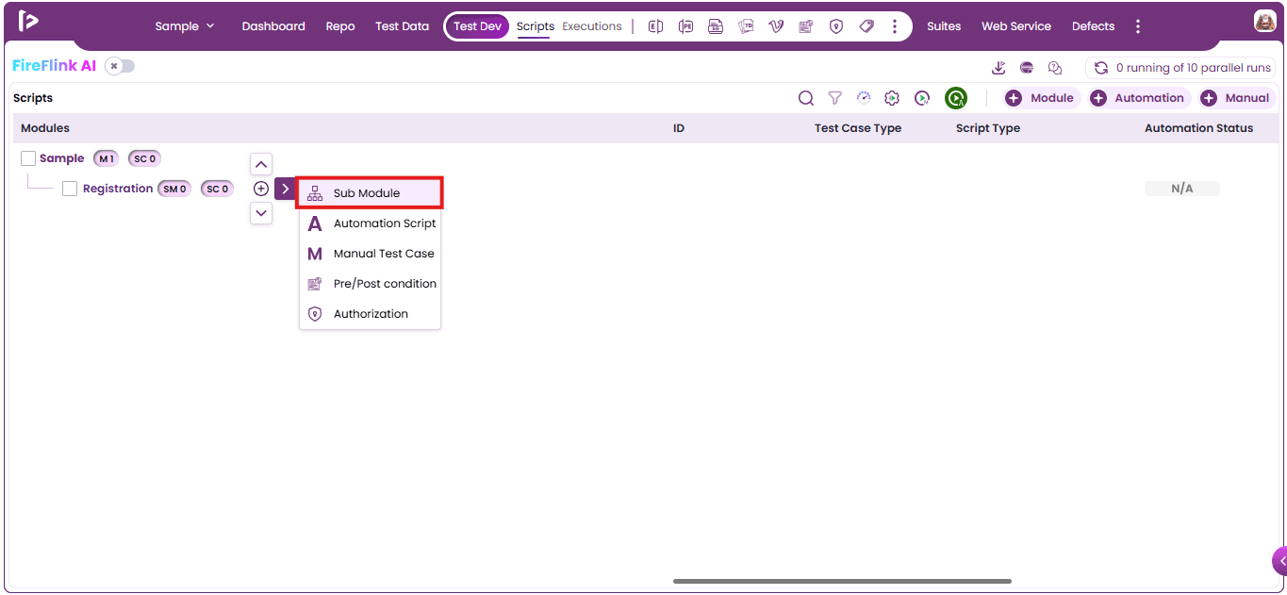This screenshot has width=1287, height=595.
Task: Open the Test Data (TD) cards icon
Action: click(746, 26)
